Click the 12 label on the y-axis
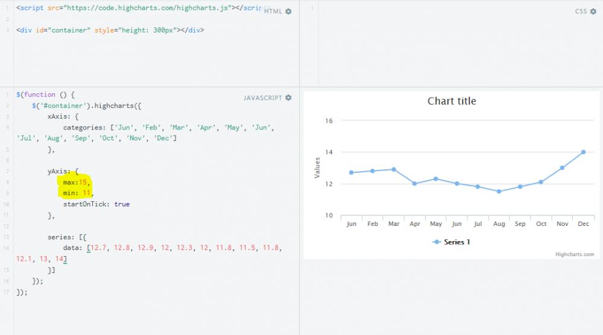Viewport: 603px width, 335px height. click(329, 184)
